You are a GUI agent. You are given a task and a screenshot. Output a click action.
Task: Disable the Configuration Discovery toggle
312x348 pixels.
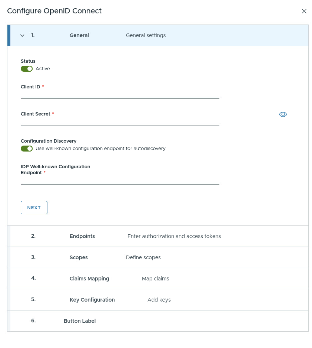[x=27, y=149]
